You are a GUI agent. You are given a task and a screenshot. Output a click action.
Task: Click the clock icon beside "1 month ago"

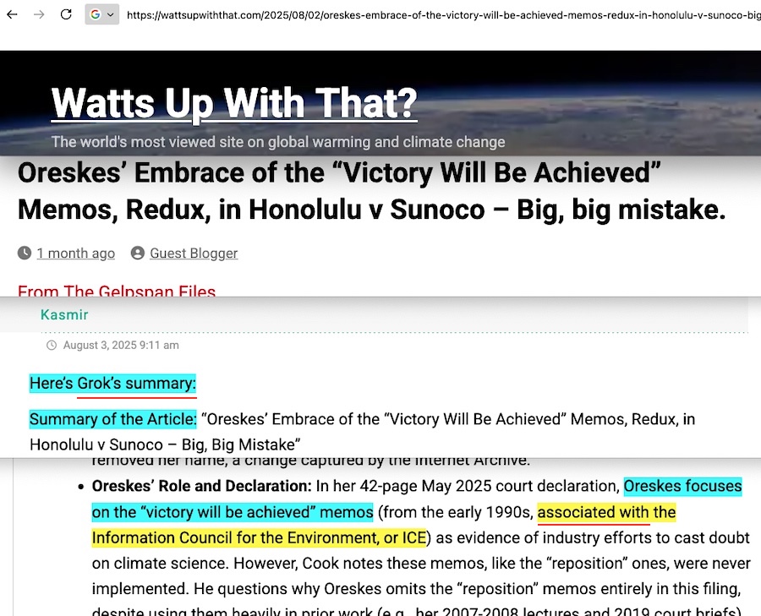(x=25, y=253)
